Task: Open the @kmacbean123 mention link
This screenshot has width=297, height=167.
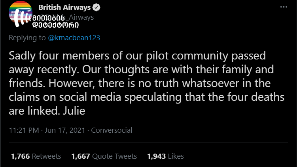Action: [74, 38]
